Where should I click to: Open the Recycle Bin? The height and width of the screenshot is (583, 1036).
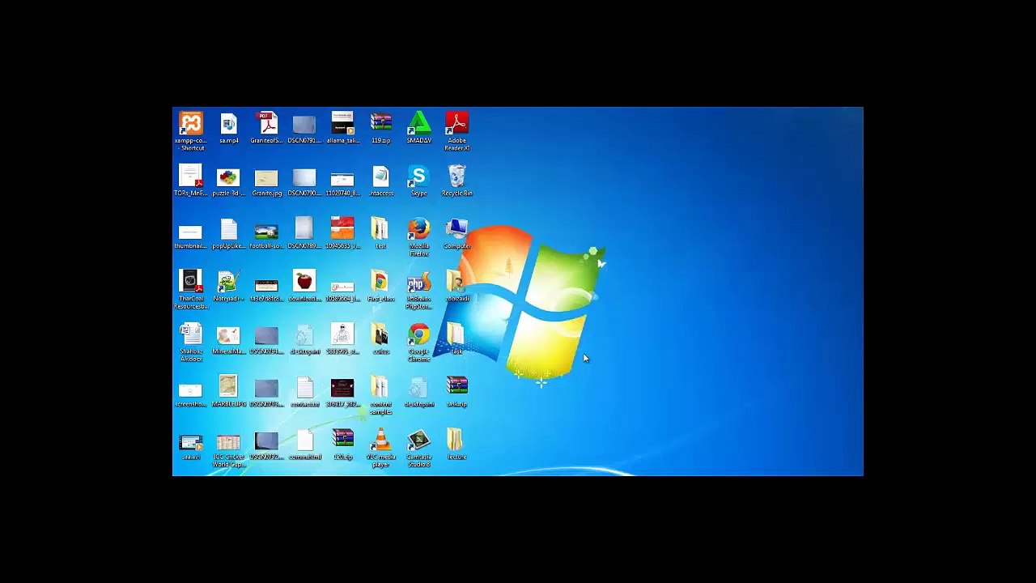pos(456,177)
